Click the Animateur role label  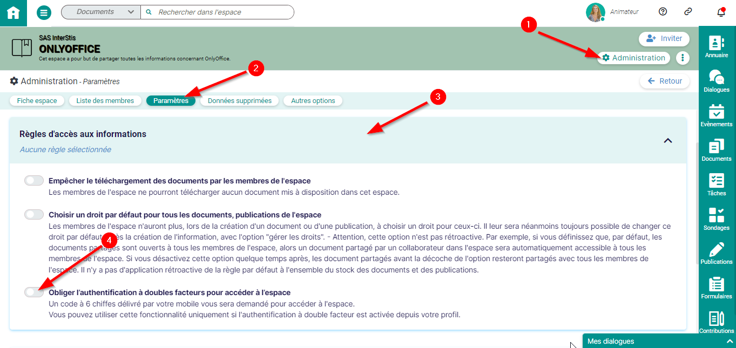click(624, 12)
